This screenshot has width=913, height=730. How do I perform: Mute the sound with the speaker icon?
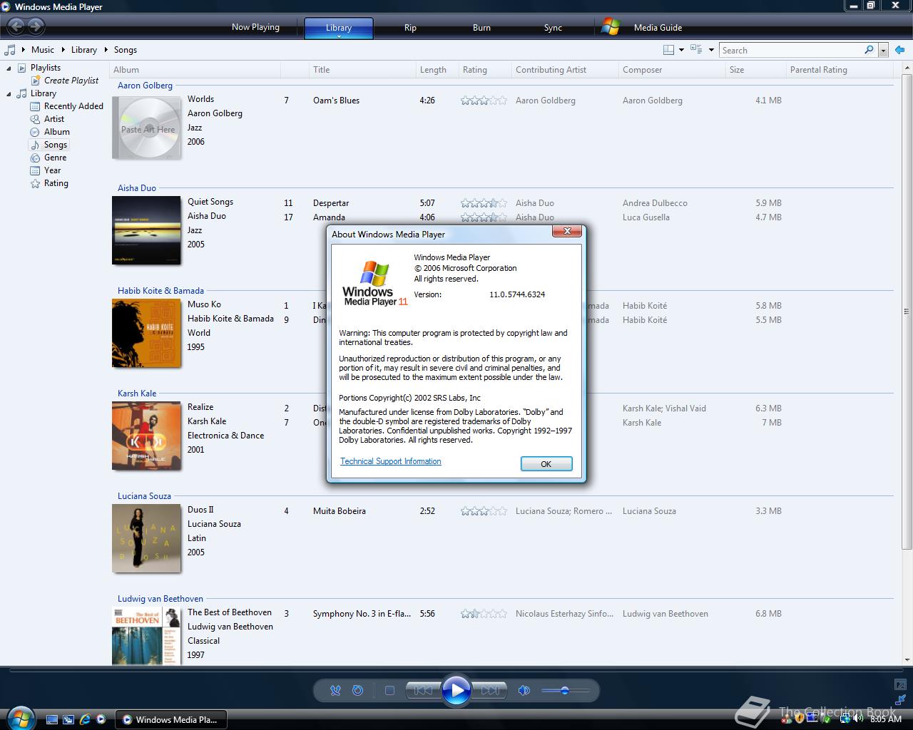coord(524,690)
